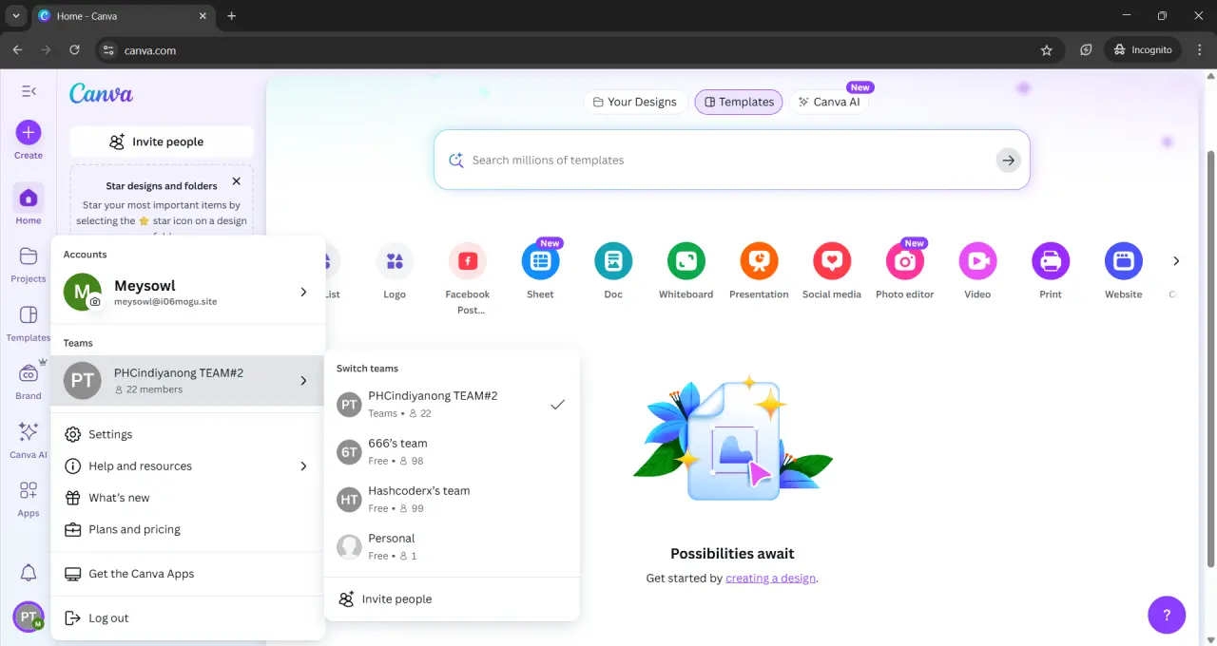Expand the Meysowl account chevron
Image resolution: width=1217 pixels, height=646 pixels.
click(x=303, y=292)
